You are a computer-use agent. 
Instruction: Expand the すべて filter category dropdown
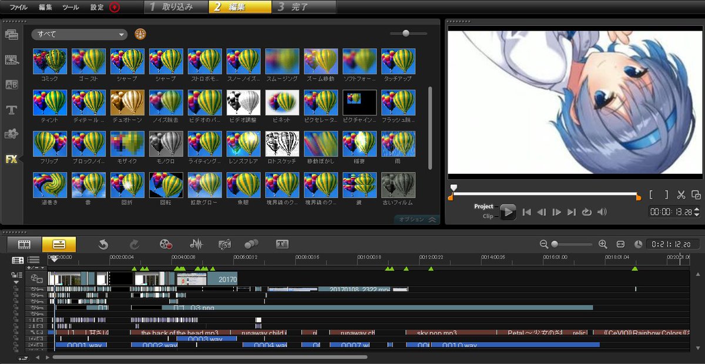(79, 34)
